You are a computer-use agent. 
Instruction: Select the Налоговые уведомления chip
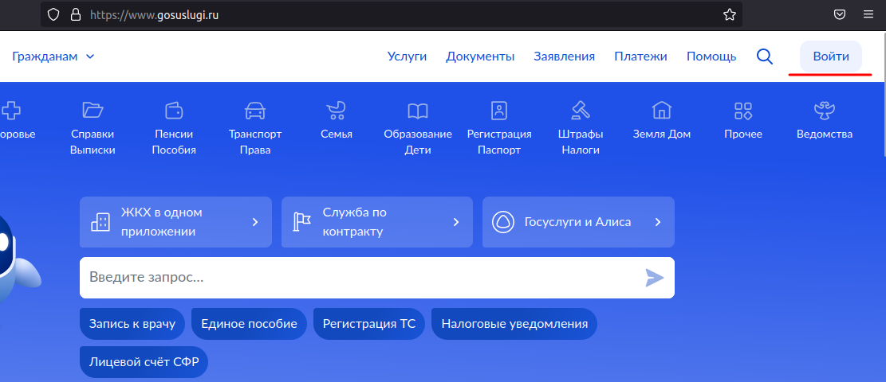click(514, 324)
